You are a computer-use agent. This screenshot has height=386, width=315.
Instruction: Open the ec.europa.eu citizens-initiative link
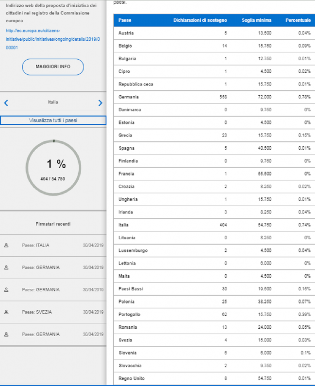point(53,39)
